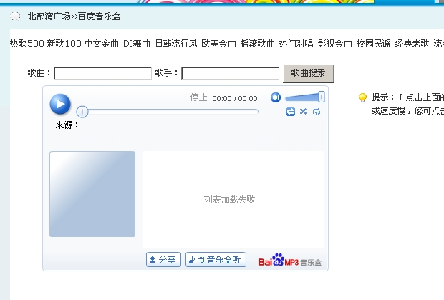The width and height of the screenshot is (444, 300).
Task: Click the light bulb tip icon
Action: [362, 97]
